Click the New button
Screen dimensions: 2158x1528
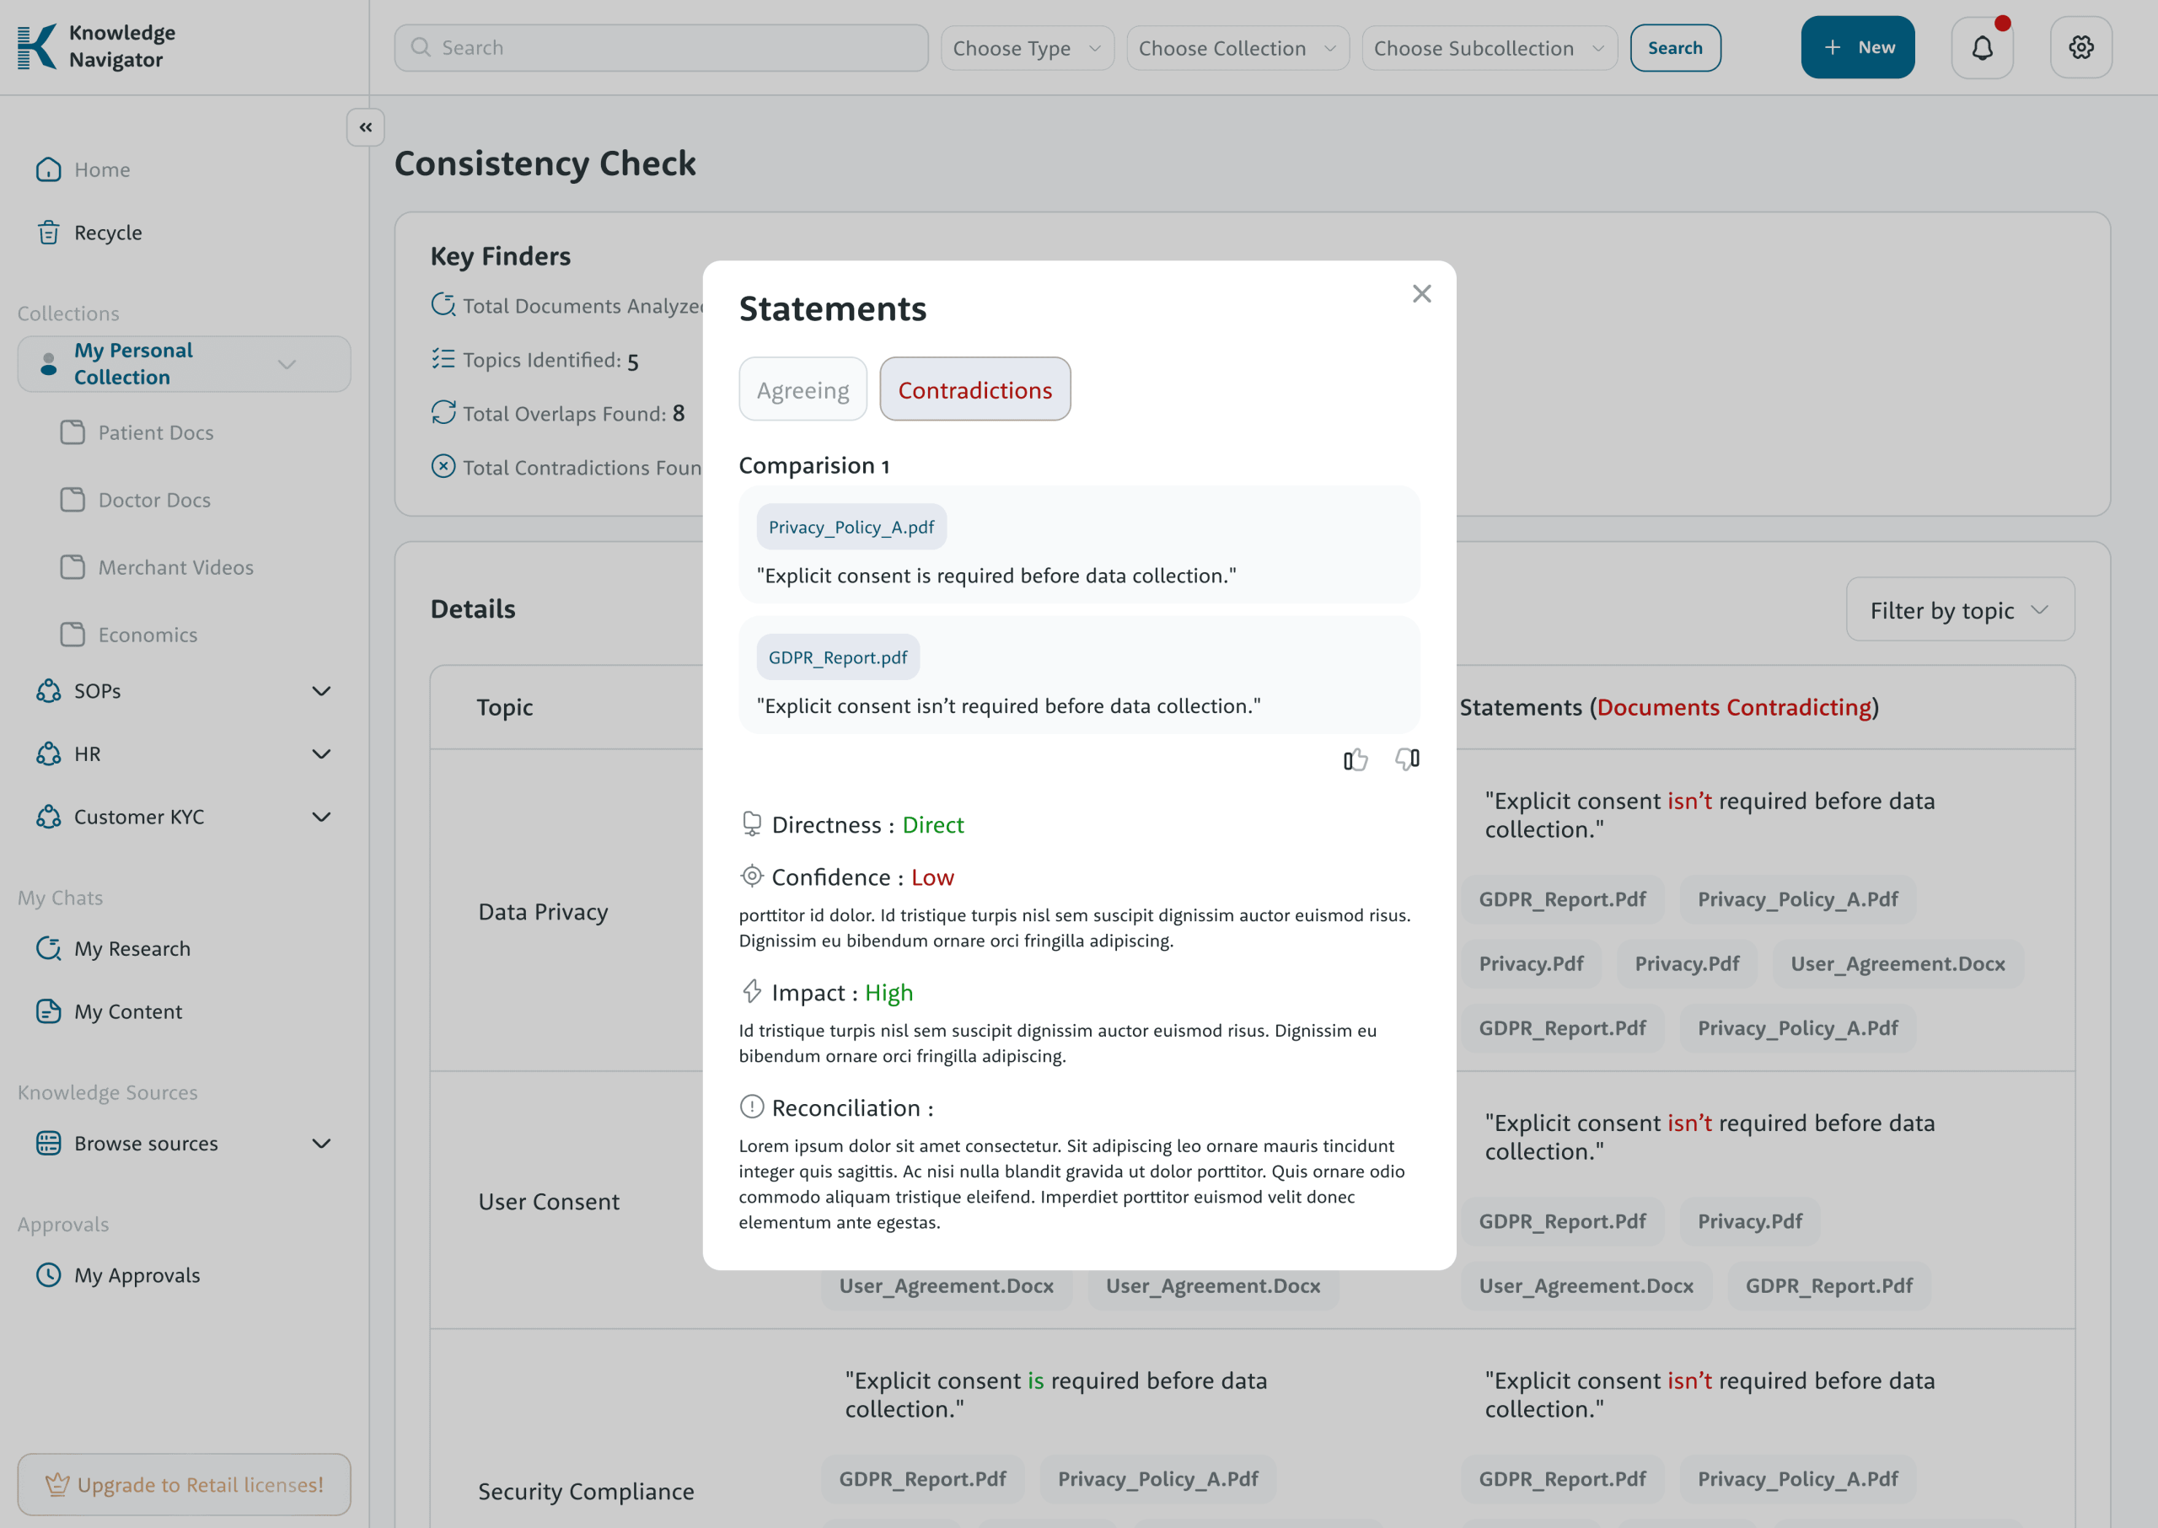click(1857, 48)
